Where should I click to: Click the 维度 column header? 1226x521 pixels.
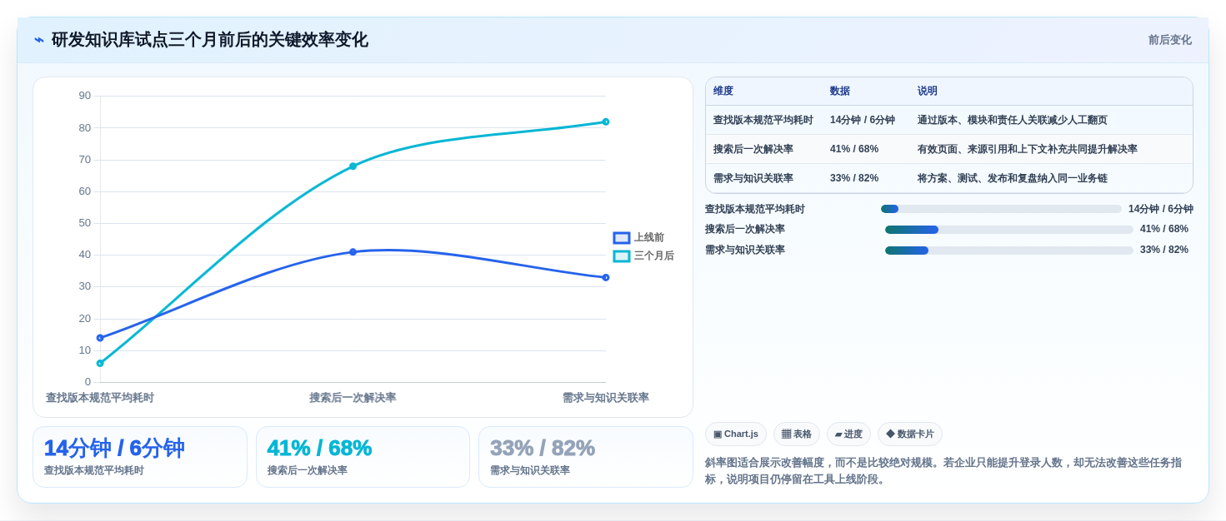coord(723,92)
